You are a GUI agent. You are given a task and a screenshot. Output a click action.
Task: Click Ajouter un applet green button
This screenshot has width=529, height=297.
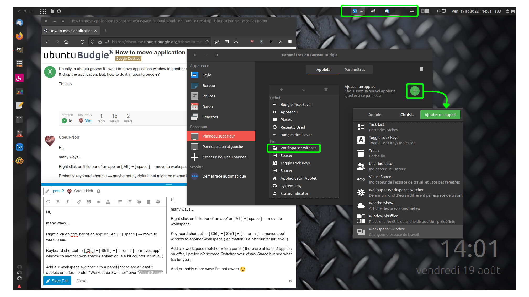[440, 115]
